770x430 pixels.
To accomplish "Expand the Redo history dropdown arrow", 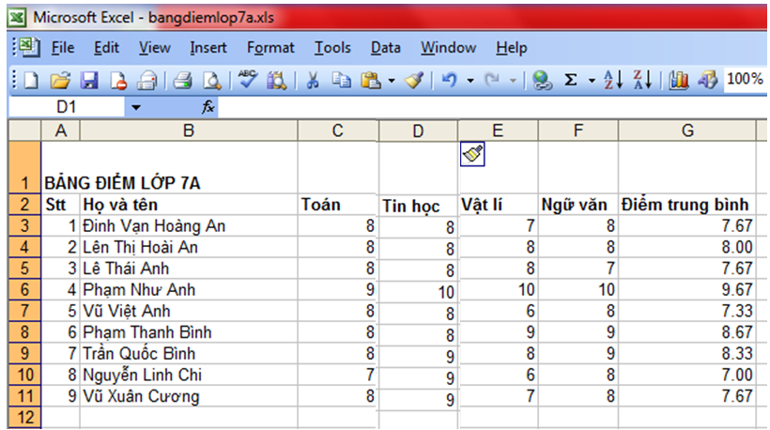I will 513,80.
